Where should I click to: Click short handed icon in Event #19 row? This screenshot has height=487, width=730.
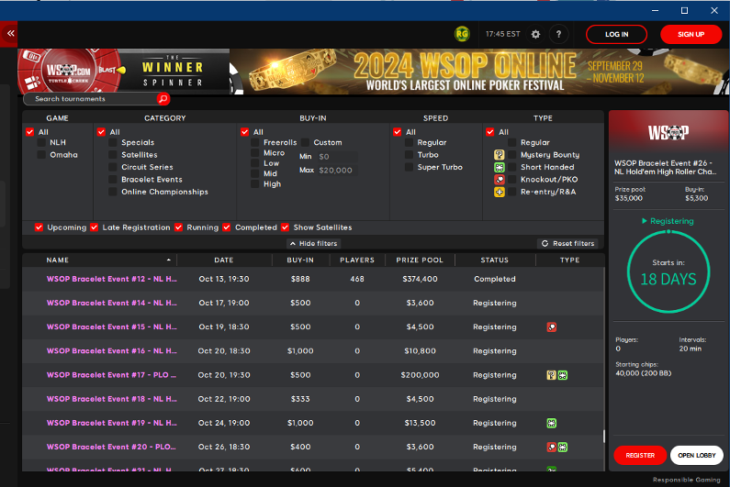(552, 424)
